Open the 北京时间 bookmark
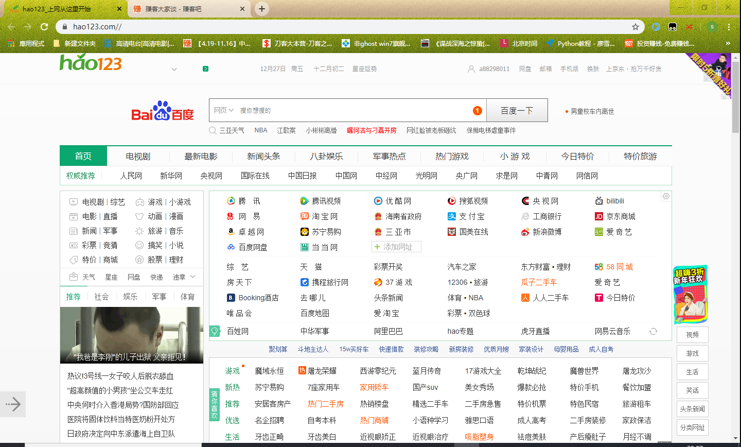The height and width of the screenshot is (447, 741). point(519,44)
